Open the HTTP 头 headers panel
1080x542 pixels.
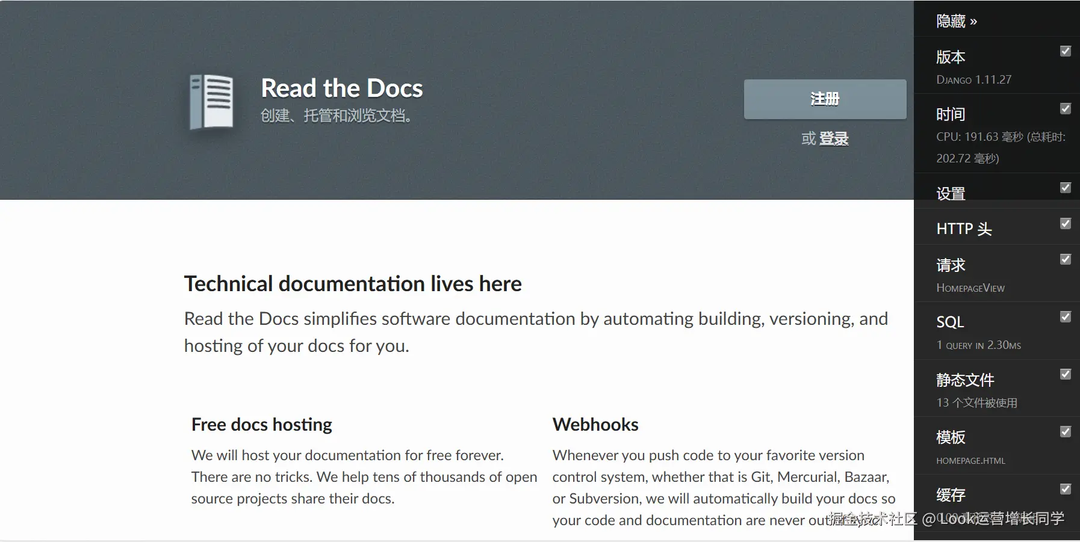click(964, 229)
